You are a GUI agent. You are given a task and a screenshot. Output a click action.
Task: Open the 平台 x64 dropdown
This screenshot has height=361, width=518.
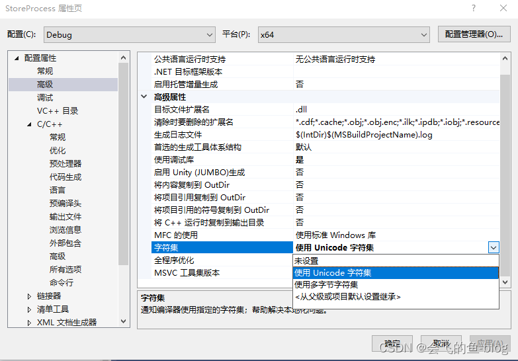pos(343,34)
